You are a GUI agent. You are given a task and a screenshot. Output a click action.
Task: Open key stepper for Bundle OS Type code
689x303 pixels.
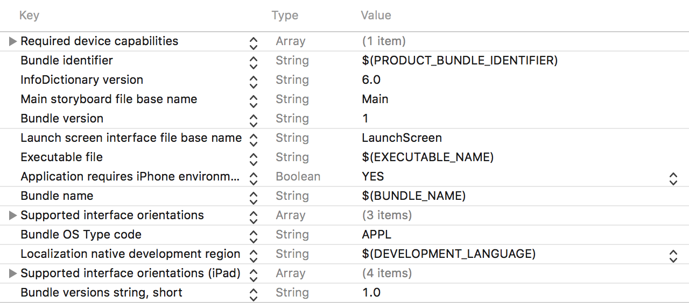(x=254, y=235)
